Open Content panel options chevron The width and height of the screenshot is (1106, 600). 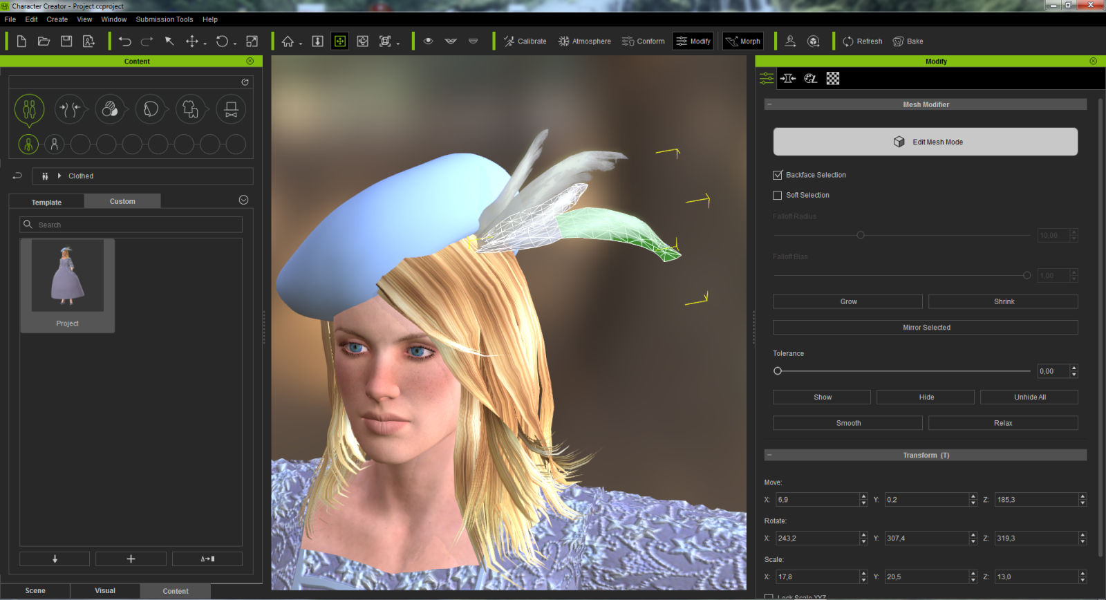[x=243, y=200]
